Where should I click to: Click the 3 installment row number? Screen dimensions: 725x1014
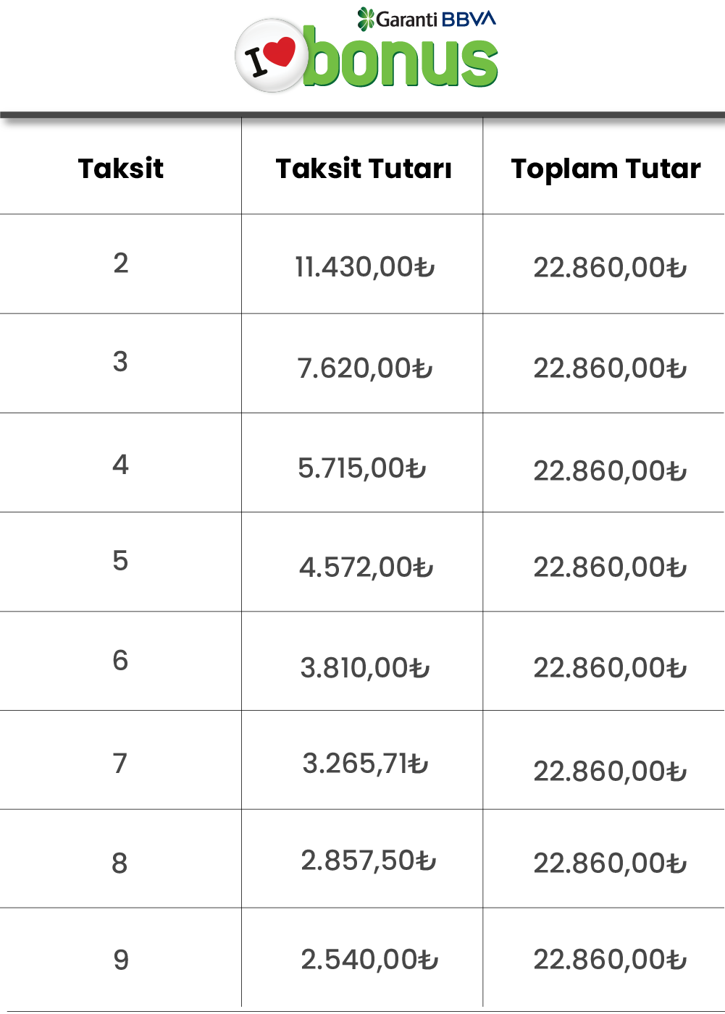121,361
